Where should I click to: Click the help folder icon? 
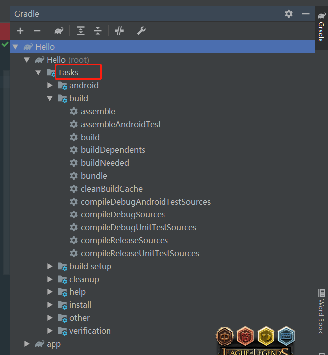[62, 292]
